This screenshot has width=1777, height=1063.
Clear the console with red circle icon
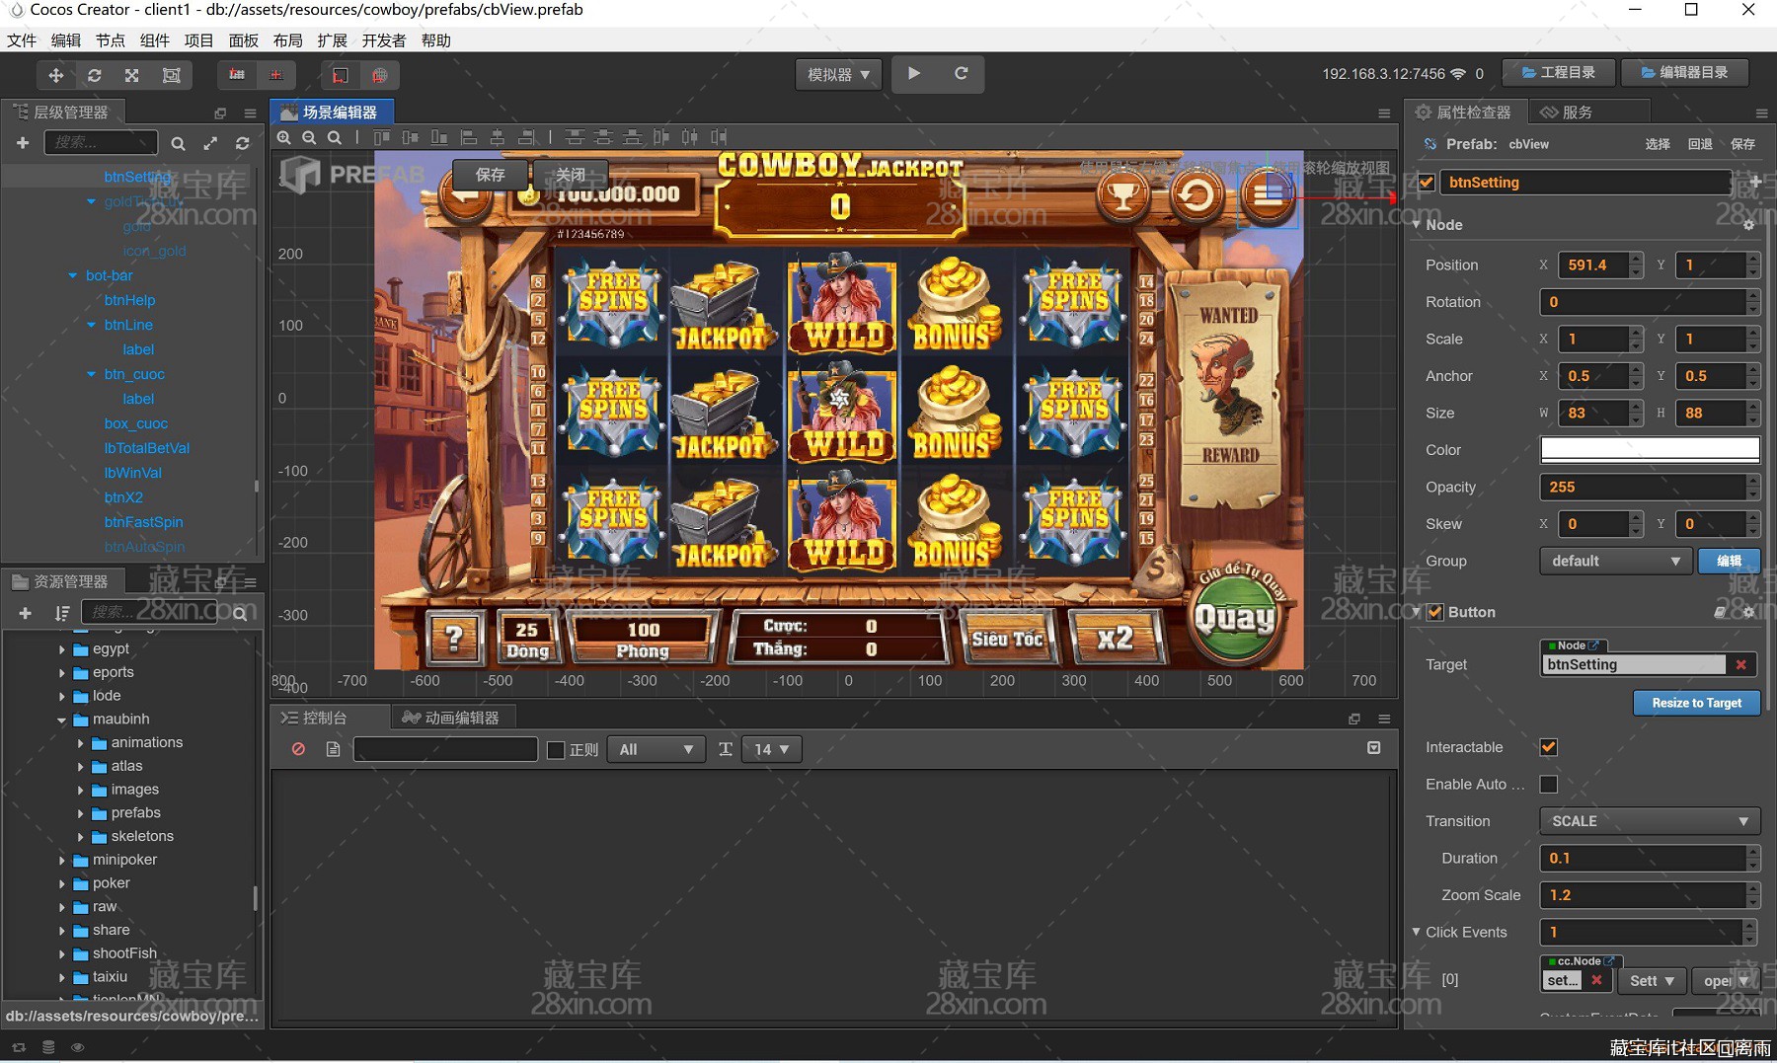click(298, 749)
